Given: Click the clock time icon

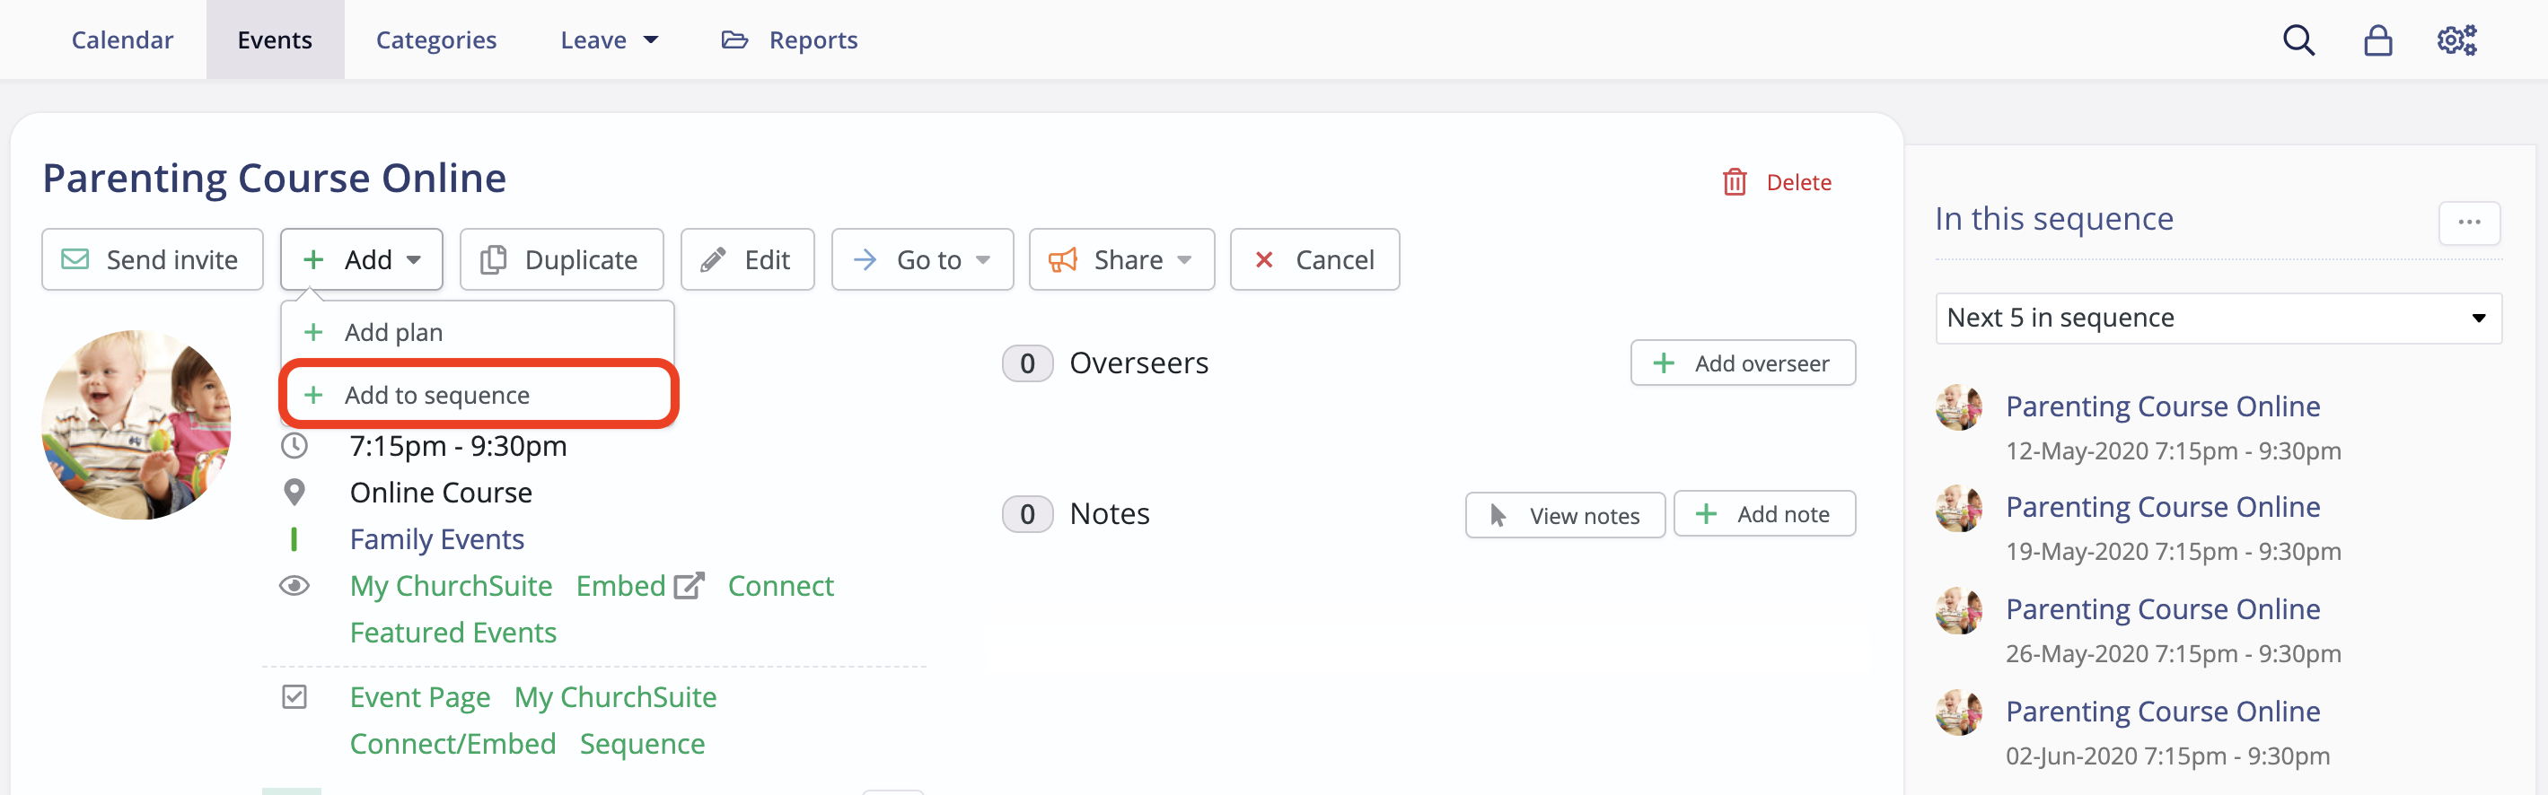Looking at the screenshot, I should coord(294,445).
